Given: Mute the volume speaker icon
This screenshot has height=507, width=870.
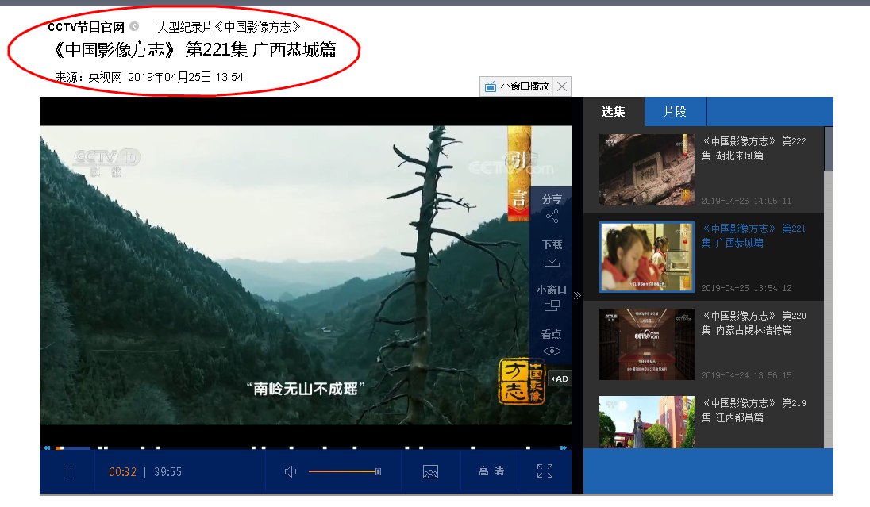Looking at the screenshot, I should tap(291, 471).
